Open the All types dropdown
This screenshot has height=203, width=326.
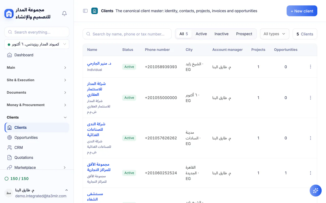coord(274,34)
